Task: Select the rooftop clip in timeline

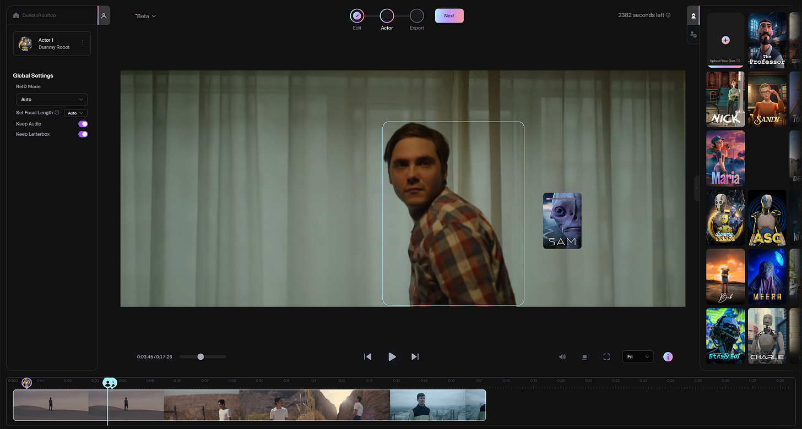Action: (437, 405)
